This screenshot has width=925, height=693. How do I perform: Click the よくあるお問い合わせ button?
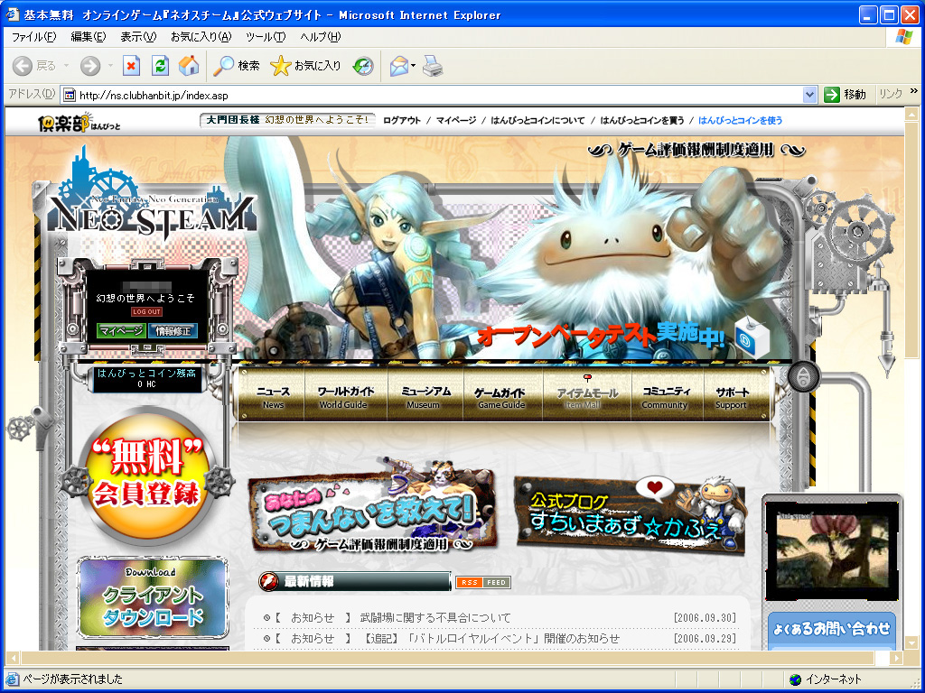click(831, 629)
